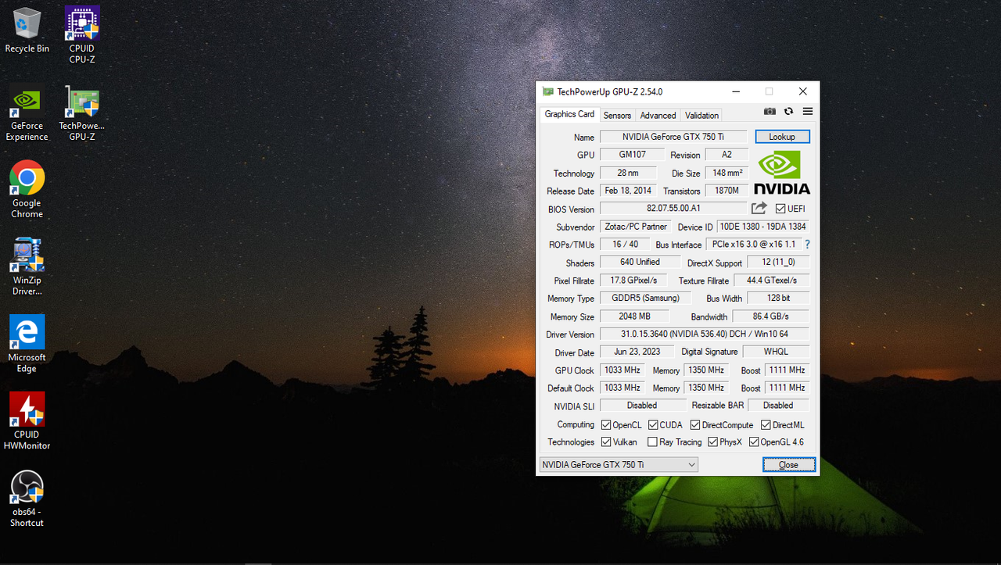
Task: Click the BIOS Version field
Action: (x=673, y=209)
